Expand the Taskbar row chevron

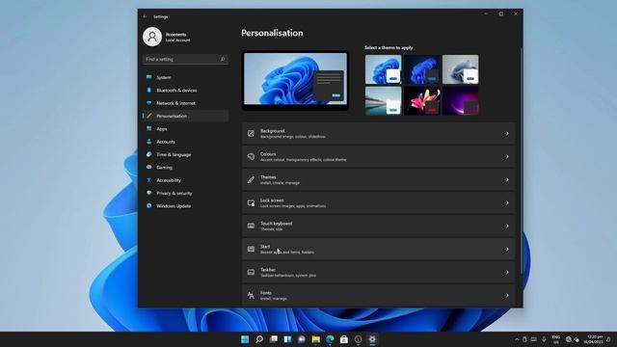point(507,272)
